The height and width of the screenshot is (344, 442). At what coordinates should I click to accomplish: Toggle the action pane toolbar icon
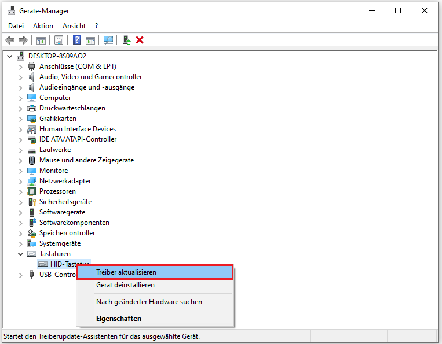pos(90,40)
